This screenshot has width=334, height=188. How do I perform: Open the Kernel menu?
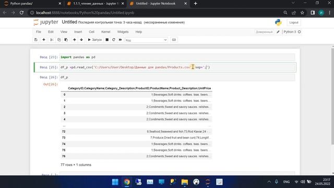[x=105, y=32]
